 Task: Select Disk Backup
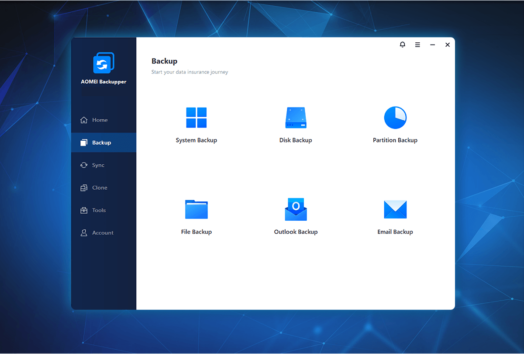(296, 125)
